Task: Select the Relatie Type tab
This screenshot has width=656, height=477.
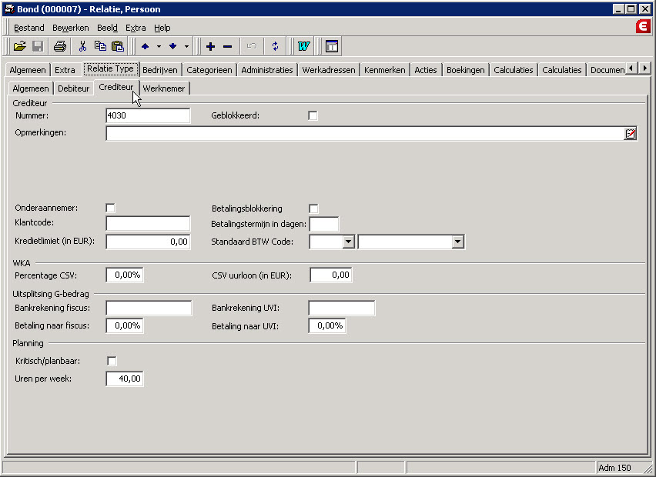Action: pos(110,68)
